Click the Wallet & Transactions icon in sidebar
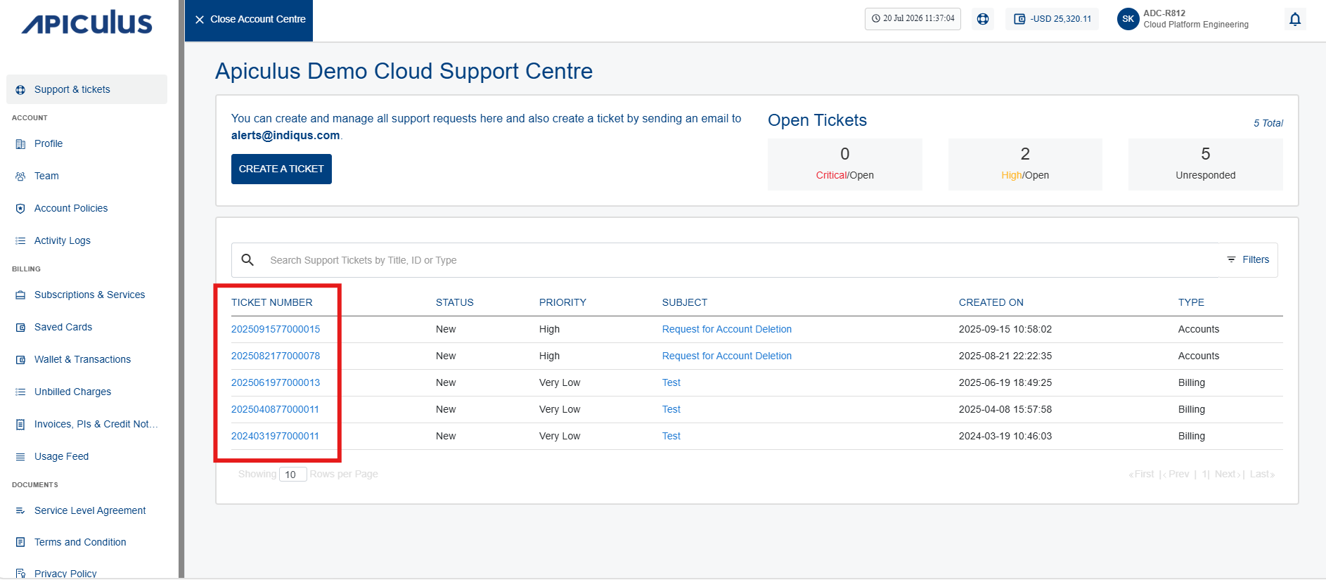1326x580 pixels. coord(20,360)
